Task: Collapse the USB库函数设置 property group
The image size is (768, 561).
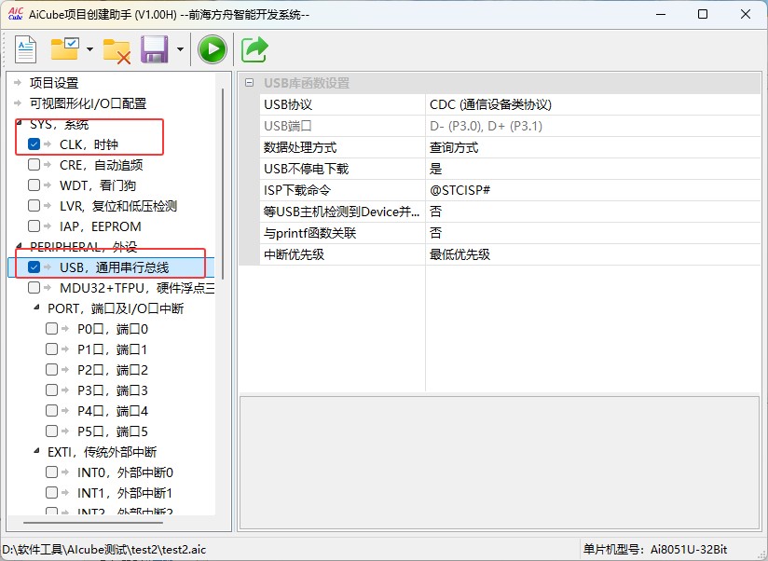Action: coord(249,83)
